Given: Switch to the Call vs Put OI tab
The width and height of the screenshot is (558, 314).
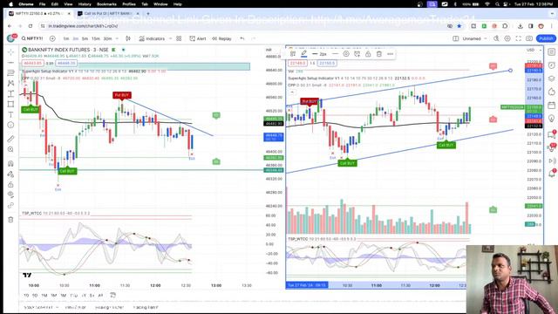Looking at the screenshot, I should point(108,14).
